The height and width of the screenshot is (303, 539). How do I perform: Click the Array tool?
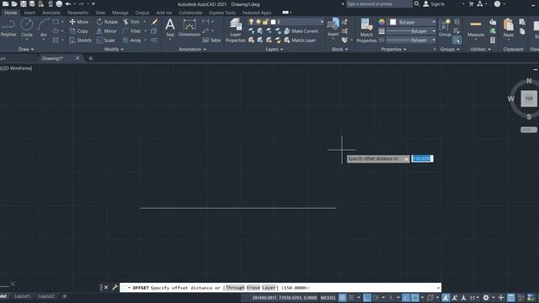[x=132, y=40]
